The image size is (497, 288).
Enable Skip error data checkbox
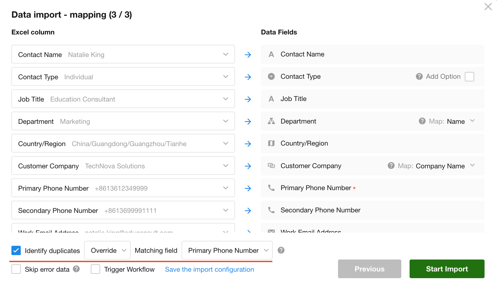pyautogui.click(x=16, y=269)
